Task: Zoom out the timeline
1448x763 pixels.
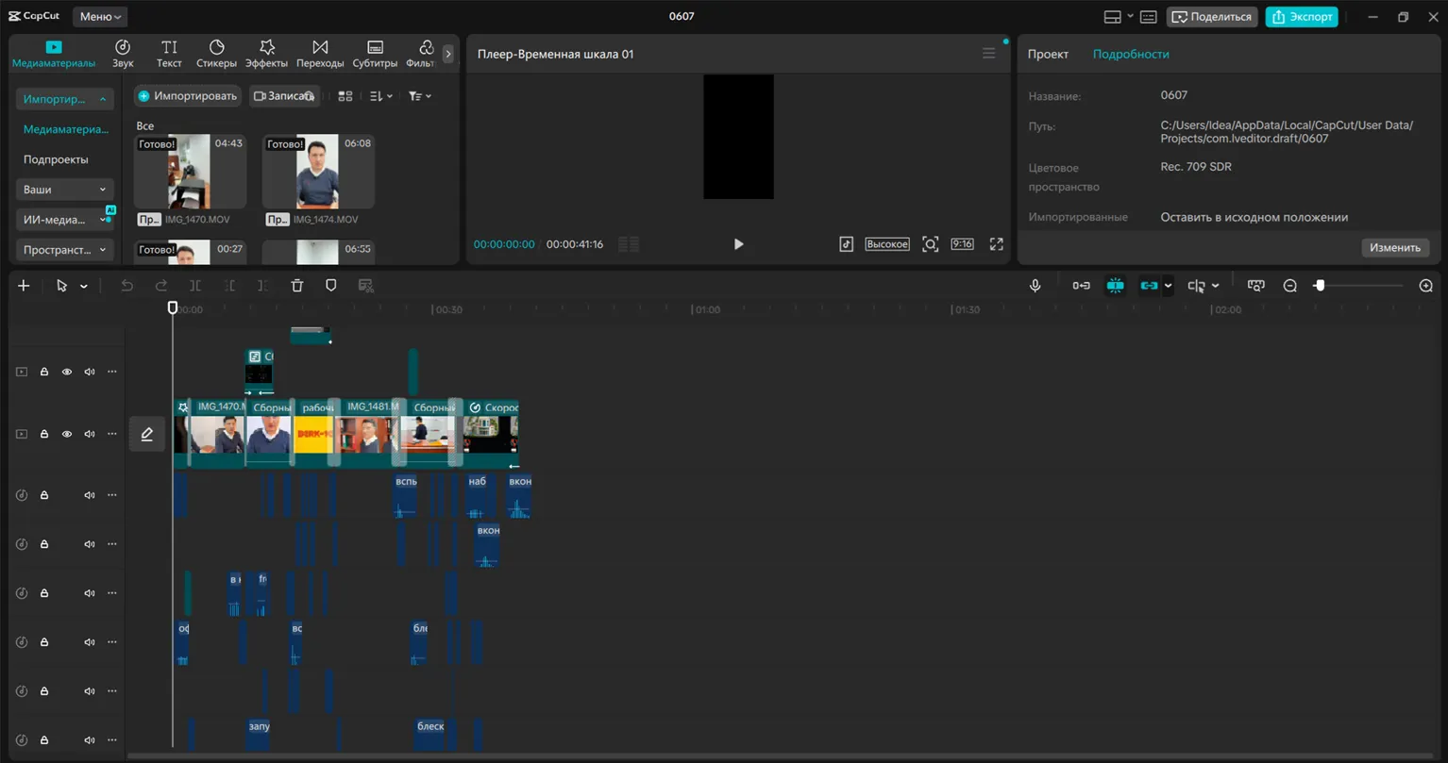Action: pyautogui.click(x=1290, y=286)
